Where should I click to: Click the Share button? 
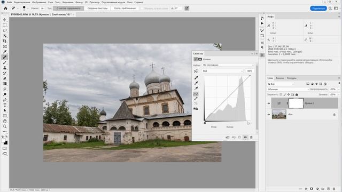coord(318,9)
